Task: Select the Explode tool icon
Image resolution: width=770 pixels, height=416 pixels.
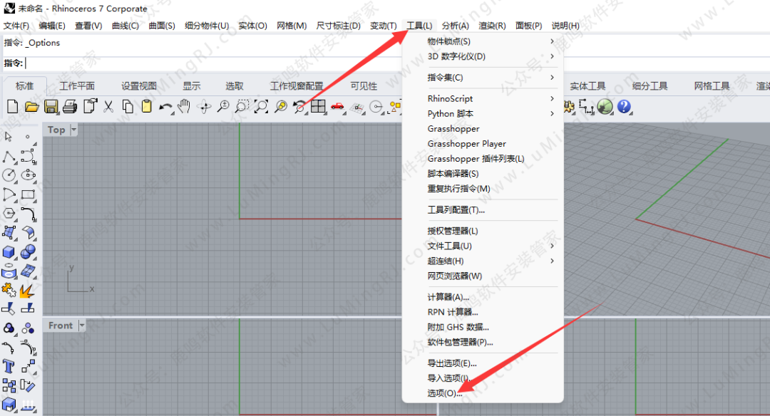Action: pos(28,290)
